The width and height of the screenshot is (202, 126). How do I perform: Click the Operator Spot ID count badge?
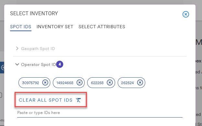(x=60, y=64)
